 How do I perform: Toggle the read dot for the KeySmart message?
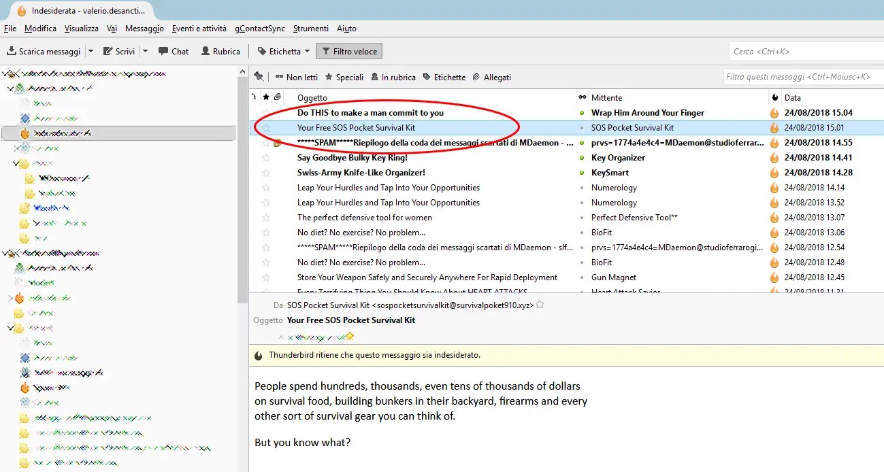(582, 172)
